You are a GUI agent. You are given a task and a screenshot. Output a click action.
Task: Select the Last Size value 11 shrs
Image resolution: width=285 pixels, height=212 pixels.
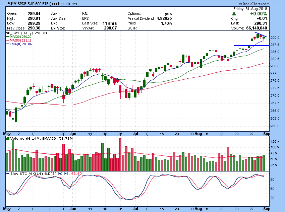[110, 23]
